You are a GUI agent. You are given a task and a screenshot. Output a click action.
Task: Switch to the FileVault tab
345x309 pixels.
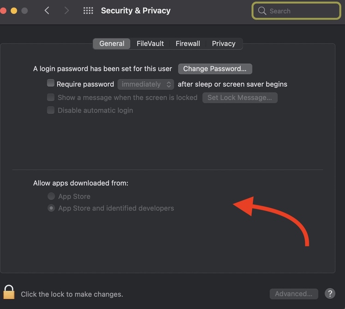[x=150, y=43]
